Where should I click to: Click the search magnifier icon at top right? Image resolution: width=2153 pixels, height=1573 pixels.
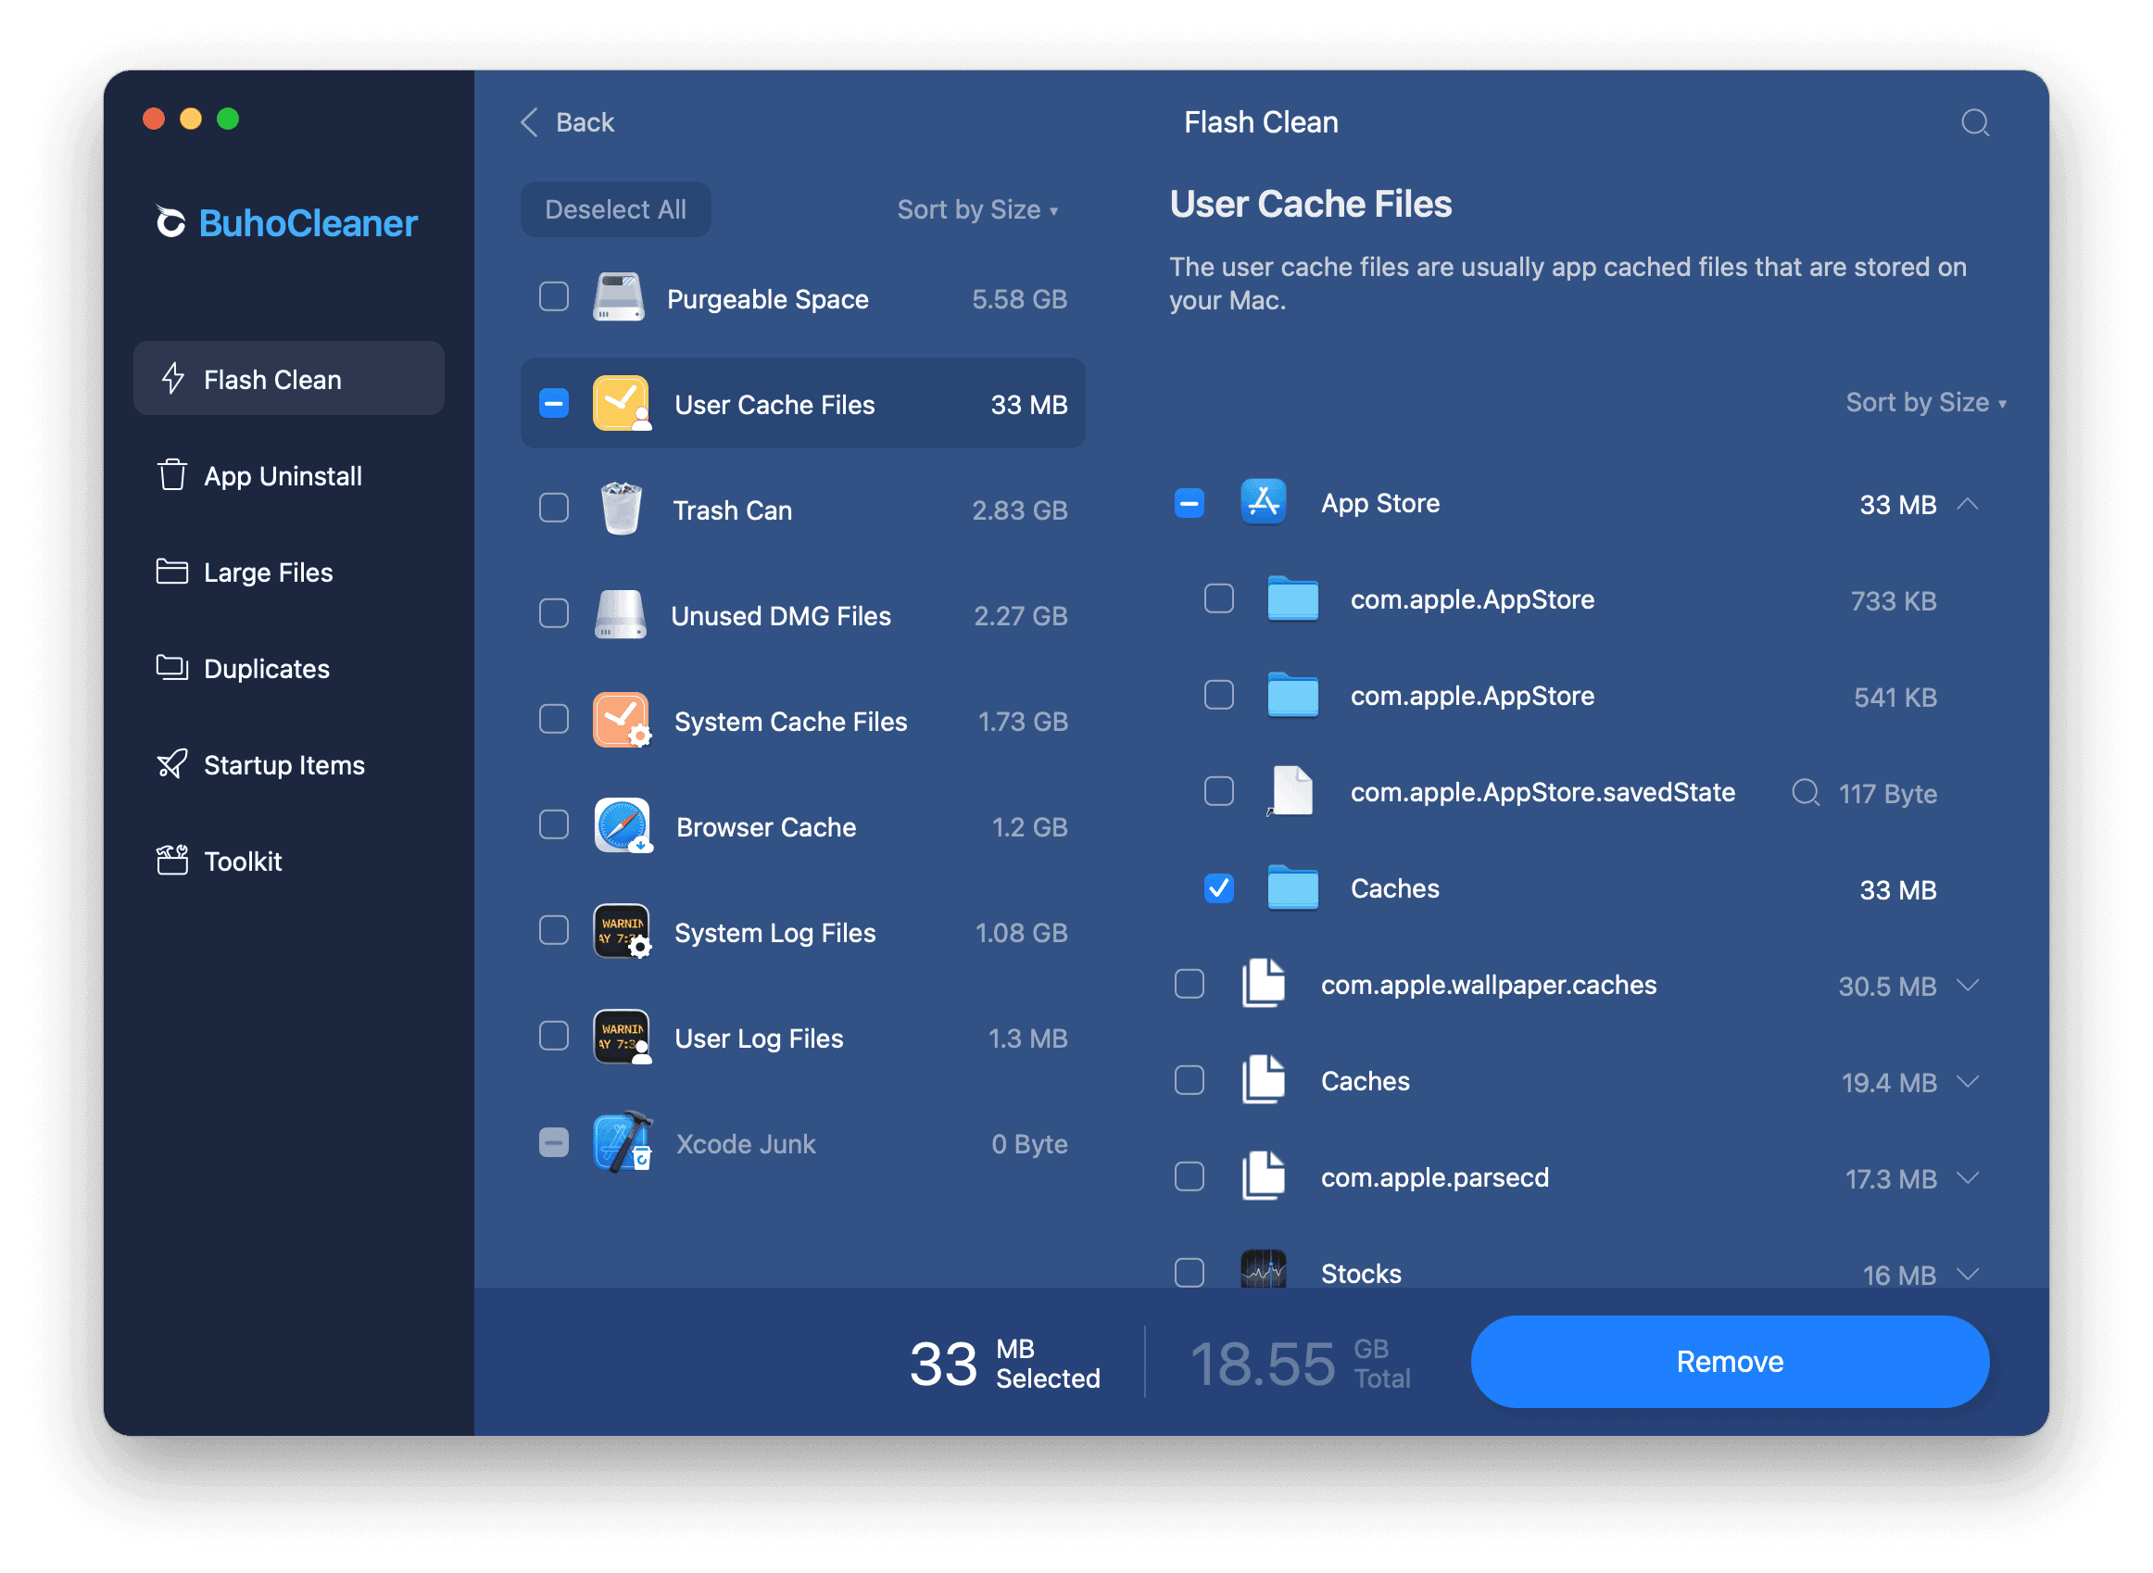pyautogui.click(x=1974, y=123)
